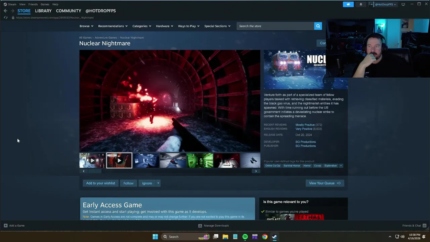Image resolution: width=430 pixels, height=242 pixels.
Task: Adjust volume via the speaker tray icon
Action: (402, 237)
